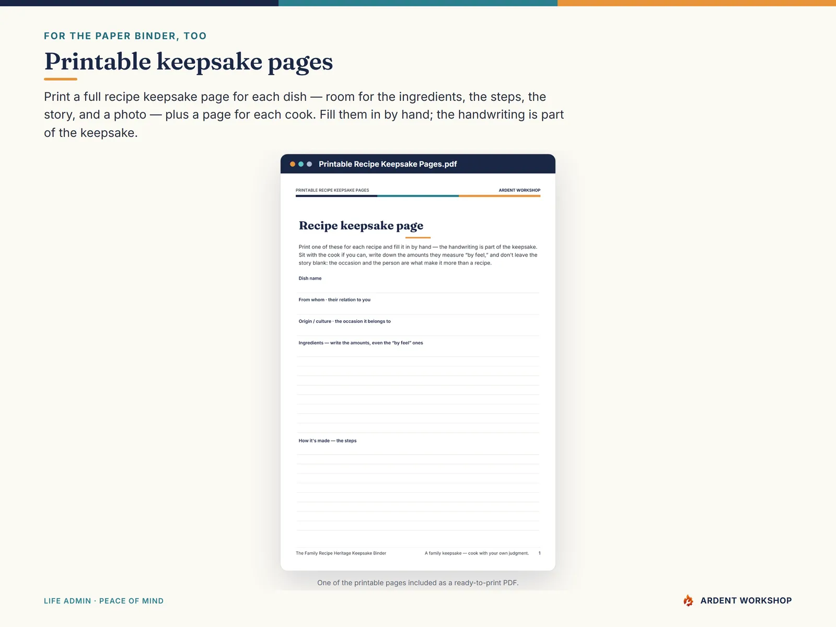Click the 'LIFE ADMIN · PEACE OF MIND' footer label

[103, 601]
